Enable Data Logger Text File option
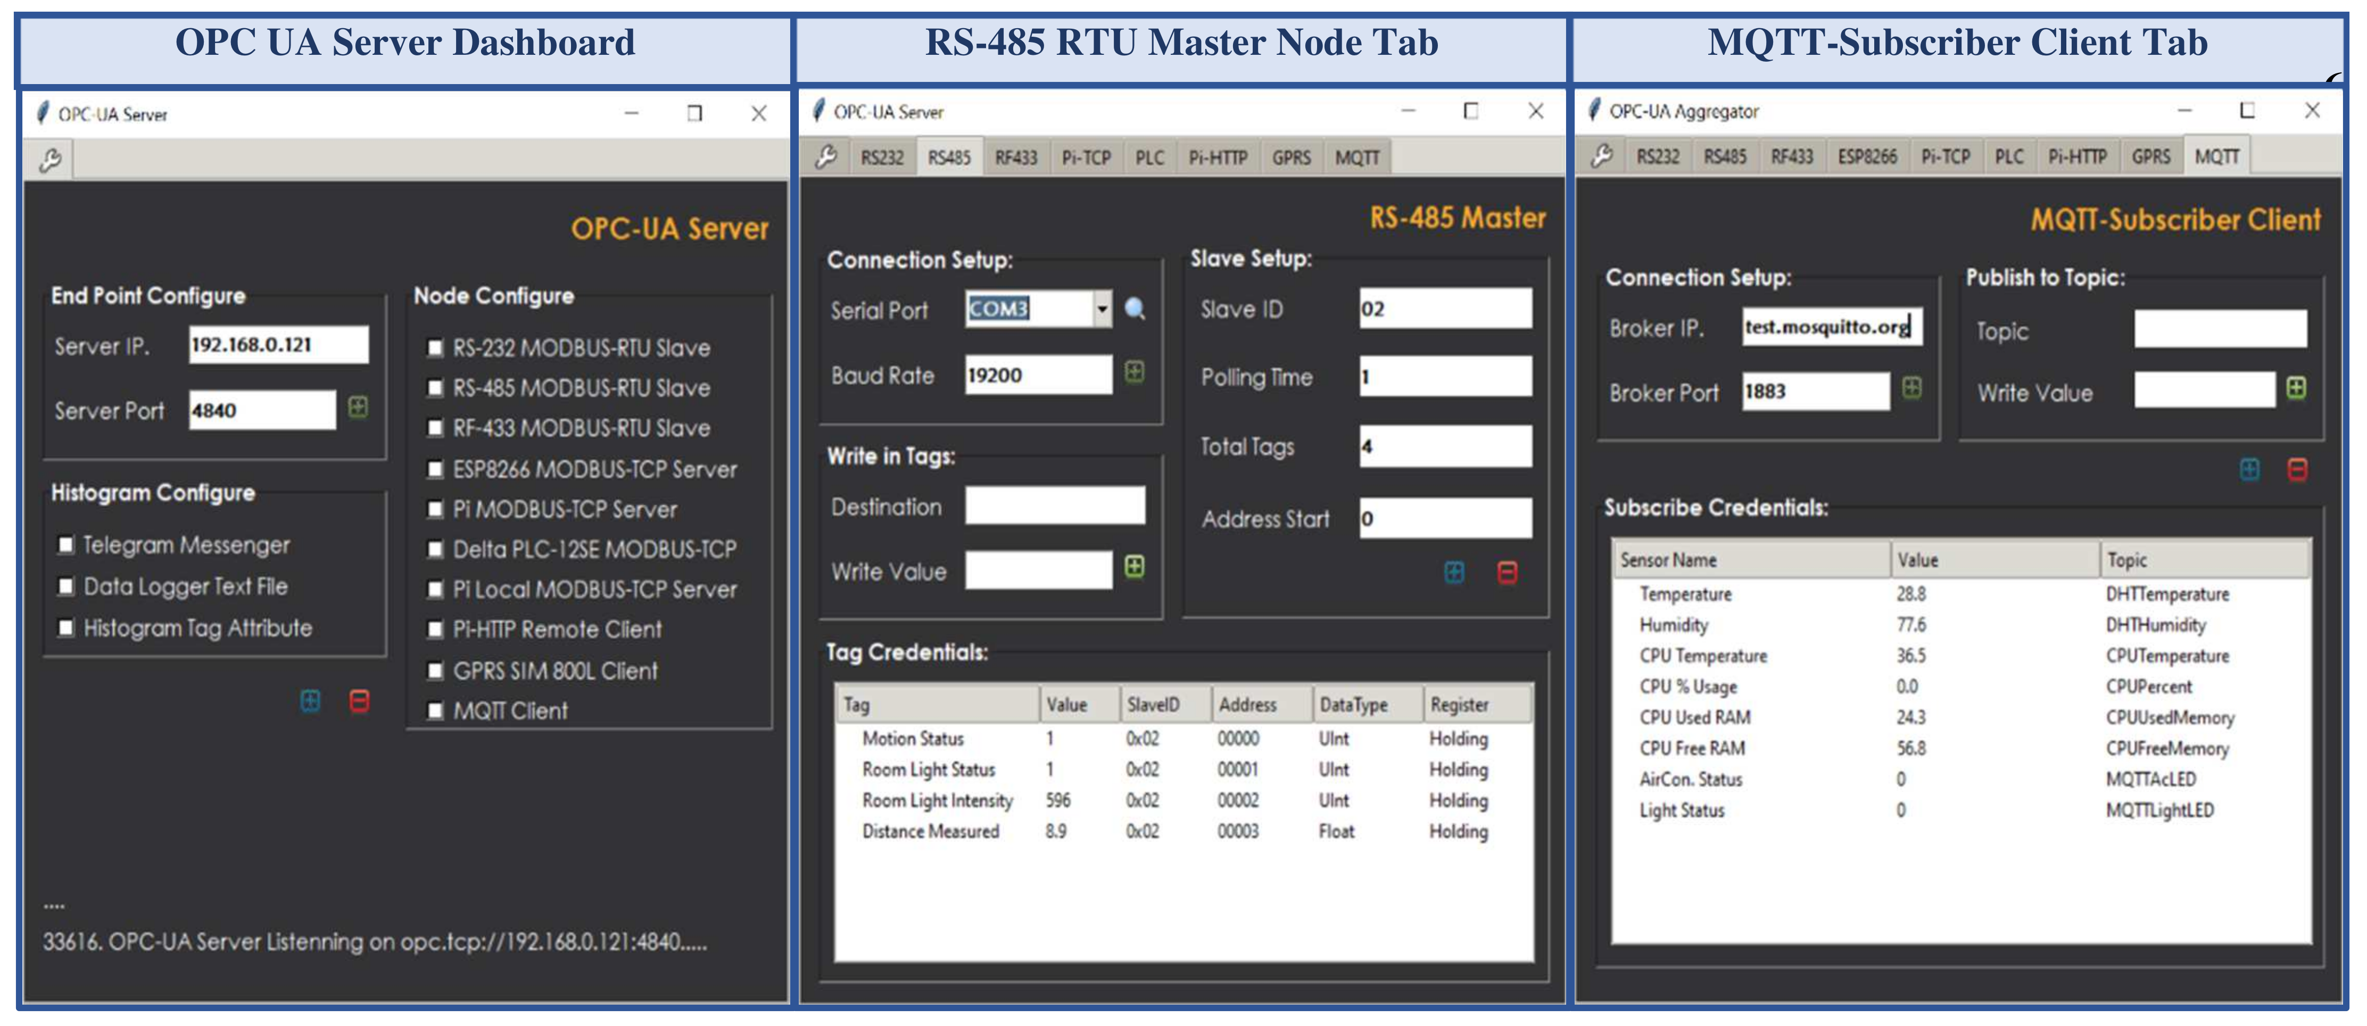 [x=66, y=586]
